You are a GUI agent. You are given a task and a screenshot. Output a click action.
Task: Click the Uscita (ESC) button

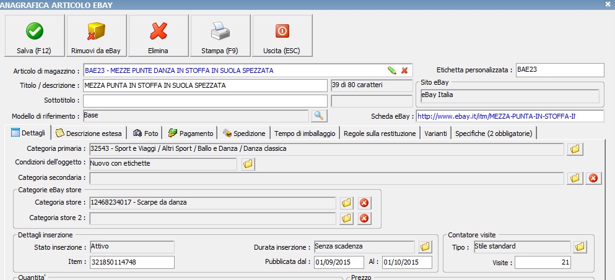282,36
